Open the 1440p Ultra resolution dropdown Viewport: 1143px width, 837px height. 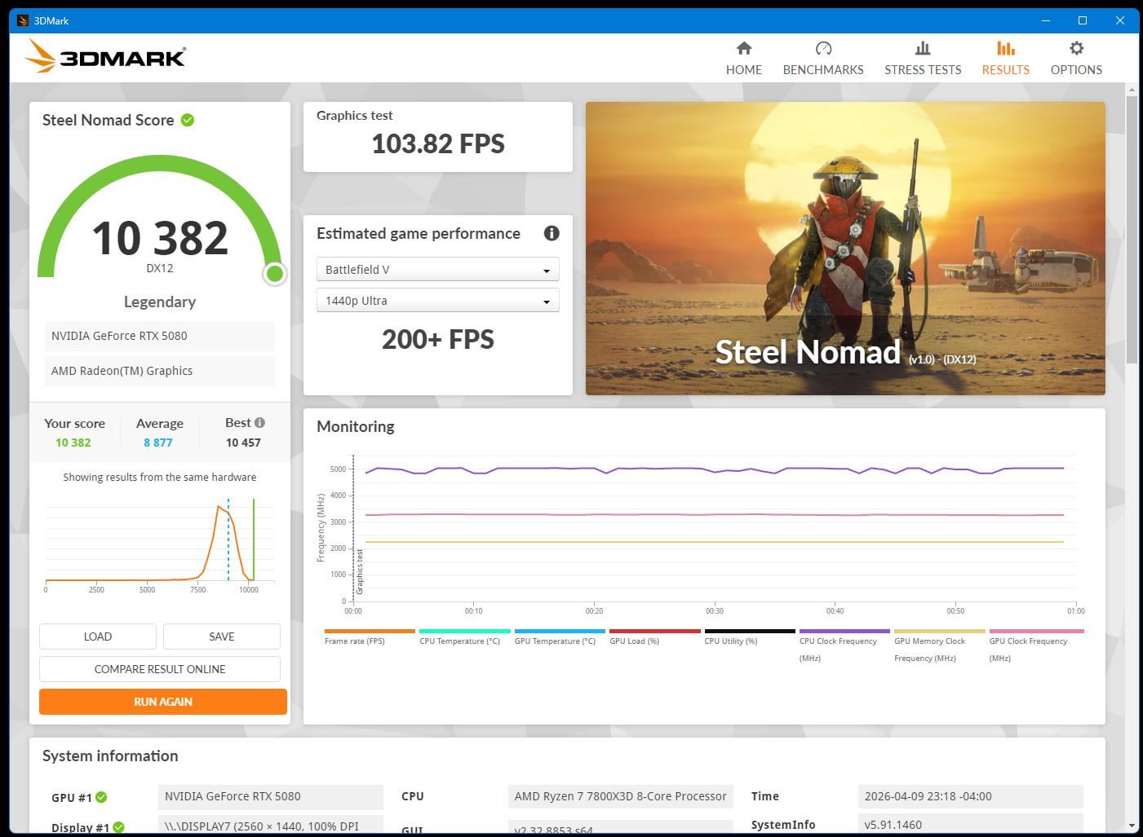437,301
